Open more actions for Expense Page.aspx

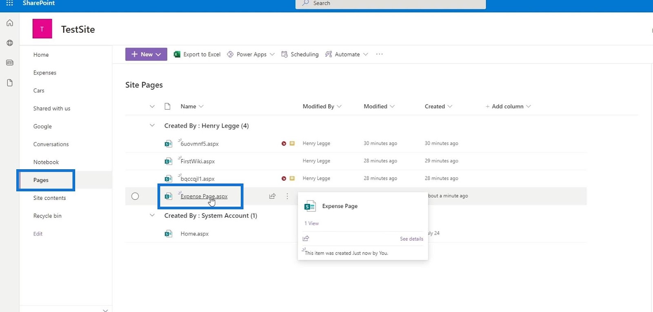(x=287, y=196)
